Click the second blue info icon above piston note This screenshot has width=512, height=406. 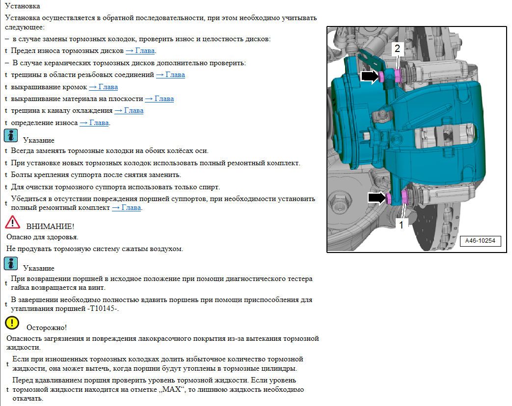[11, 263]
